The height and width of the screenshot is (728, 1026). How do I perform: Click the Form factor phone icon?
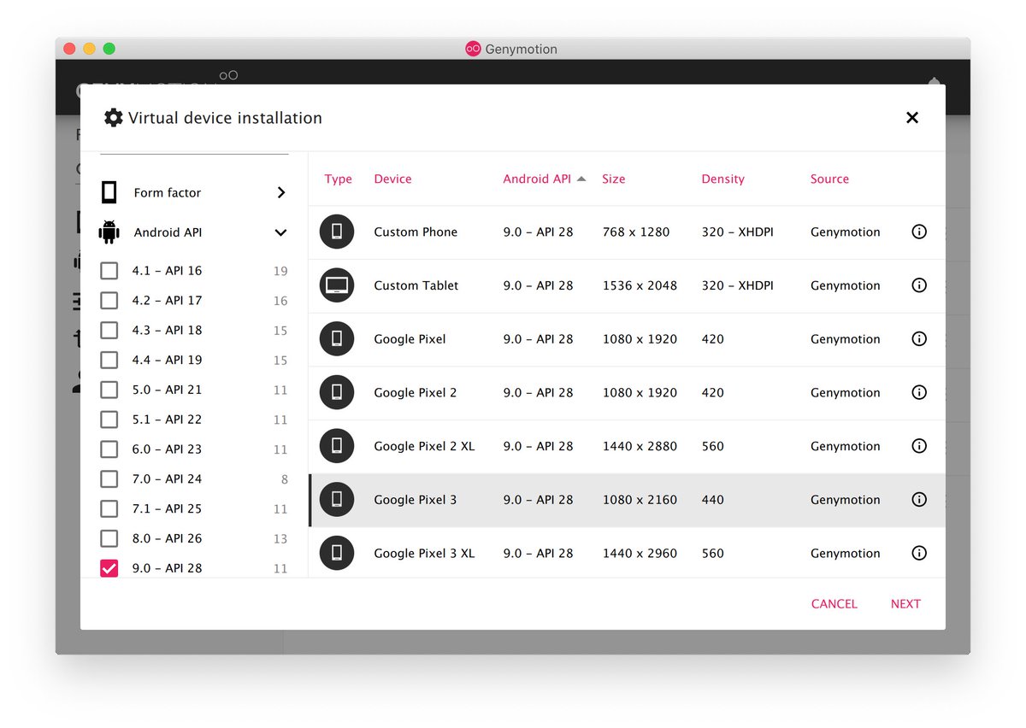[x=109, y=192]
